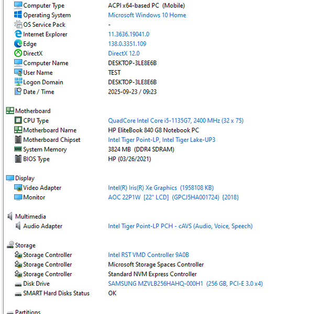The image size is (329, 314).
Task: Click the CPU Type chip icon
Action: tap(18, 120)
